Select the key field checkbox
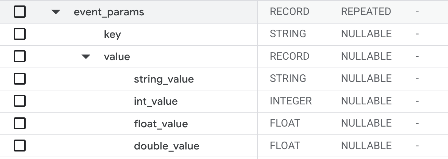This screenshot has width=448, height=159. coord(19,34)
